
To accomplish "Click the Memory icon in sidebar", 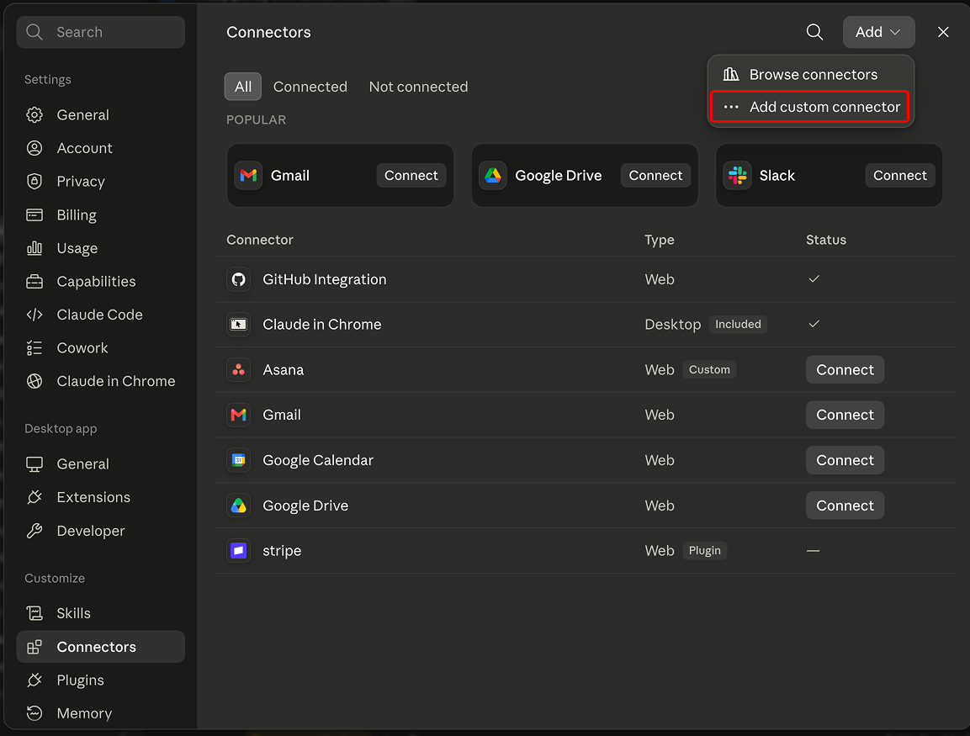I will pos(34,713).
